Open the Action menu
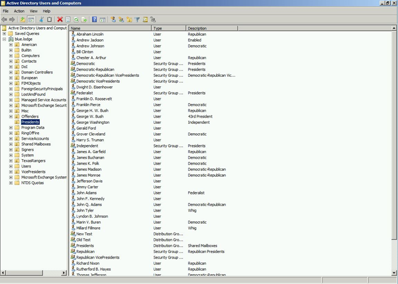398x284 pixels. pos(19,11)
